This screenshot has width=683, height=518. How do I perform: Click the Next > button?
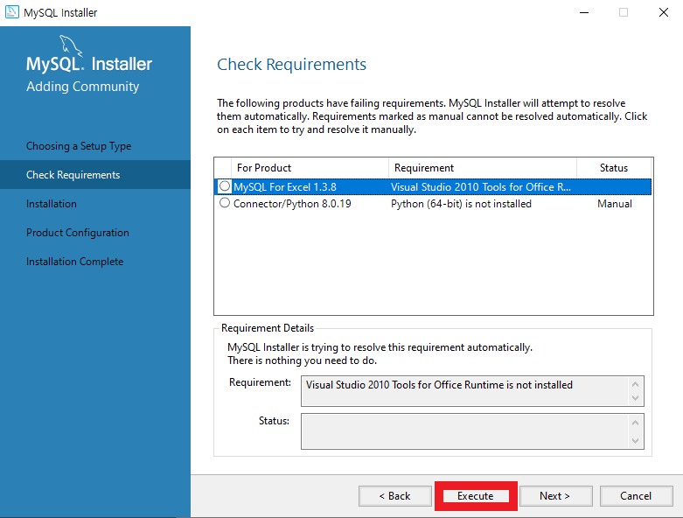click(555, 496)
